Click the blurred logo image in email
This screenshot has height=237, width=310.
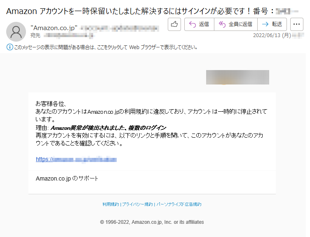pos(237,77)
